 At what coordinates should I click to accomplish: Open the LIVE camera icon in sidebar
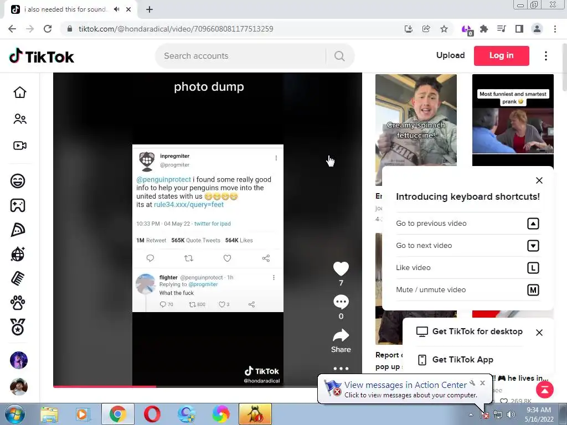tap(20, 146)
